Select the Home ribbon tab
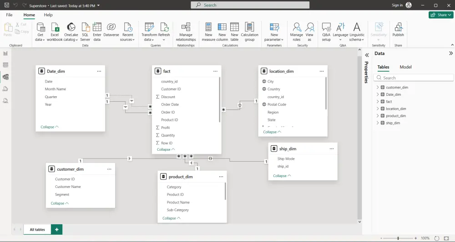455x242 pixels. coord(29,15)
